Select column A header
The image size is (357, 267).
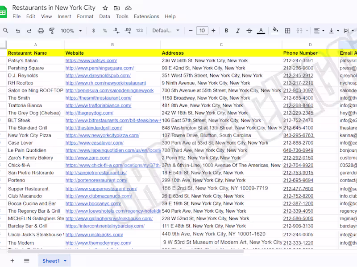36,45
